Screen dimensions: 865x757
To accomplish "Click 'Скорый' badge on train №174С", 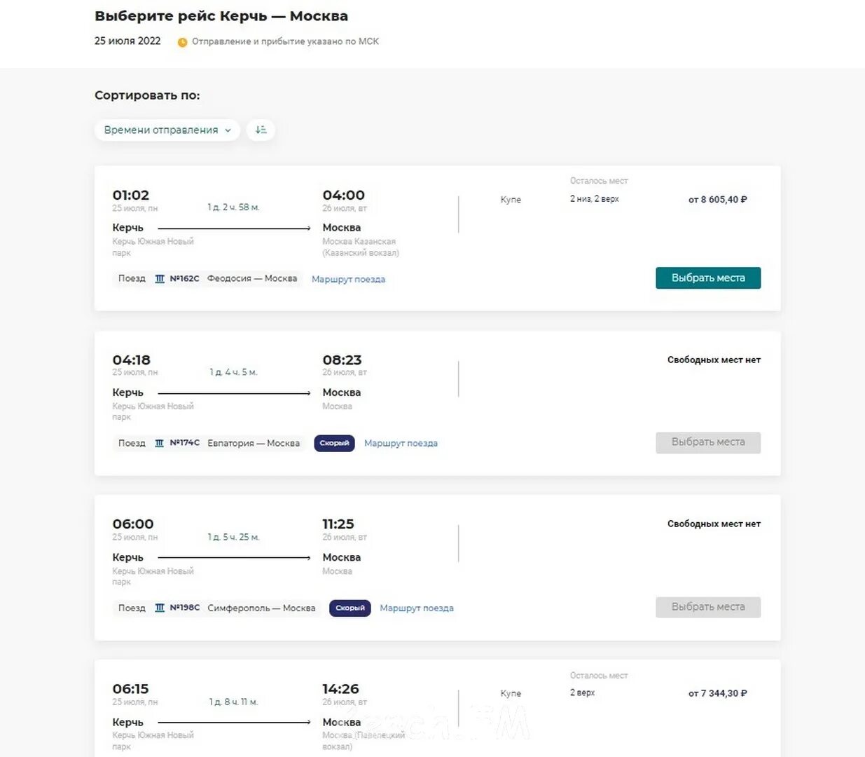I will pyautogui.click(x=334, y=443).
